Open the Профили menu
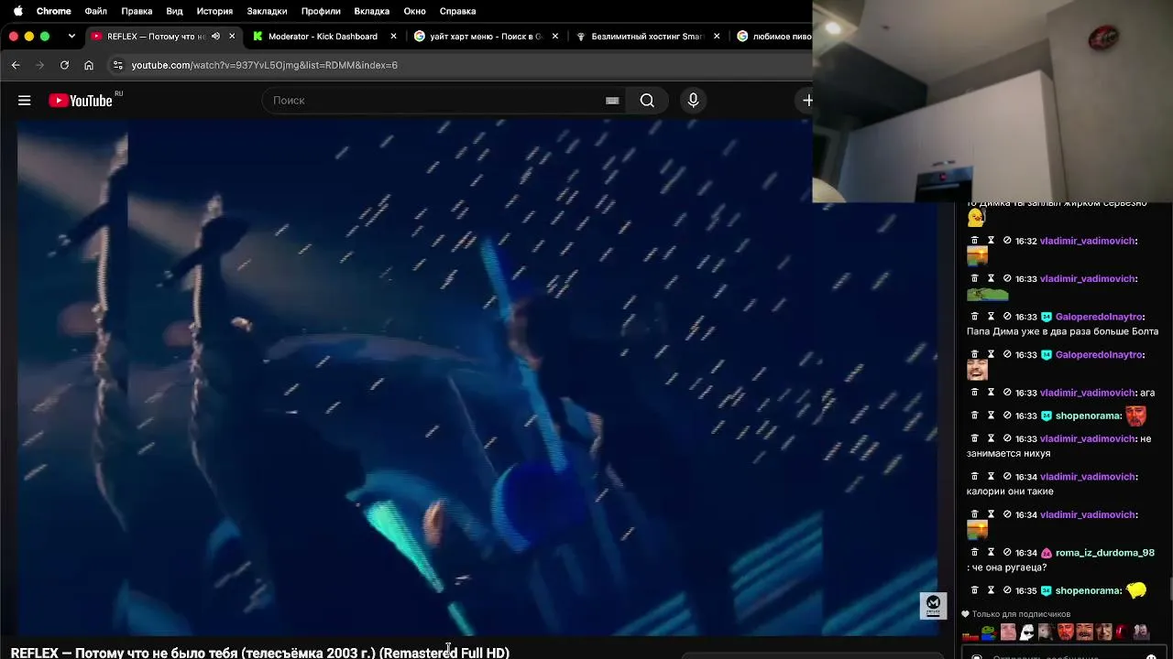 point(321,11)
